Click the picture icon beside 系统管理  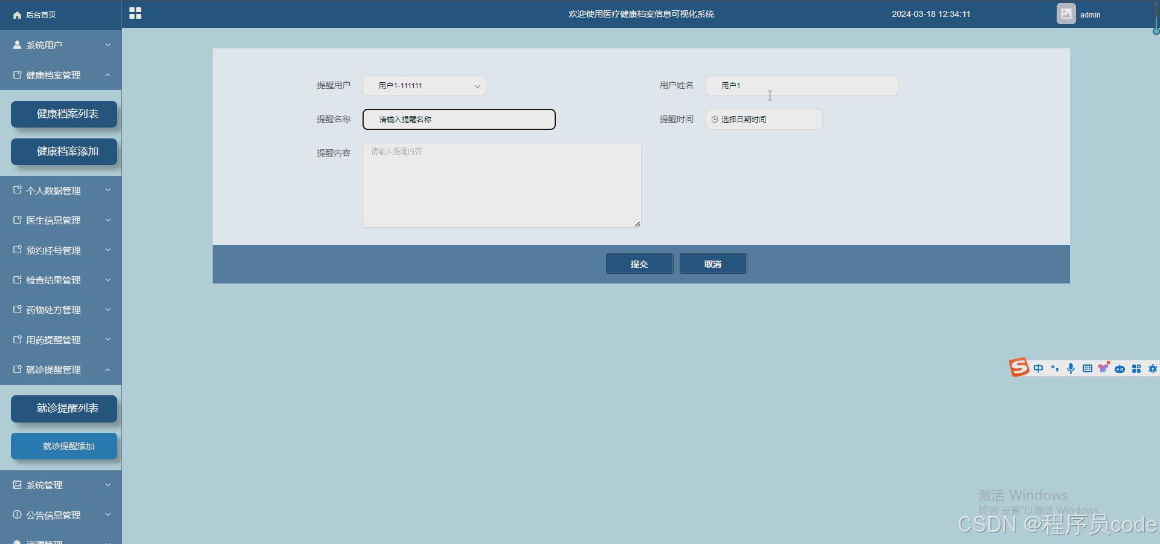(17, 485)
